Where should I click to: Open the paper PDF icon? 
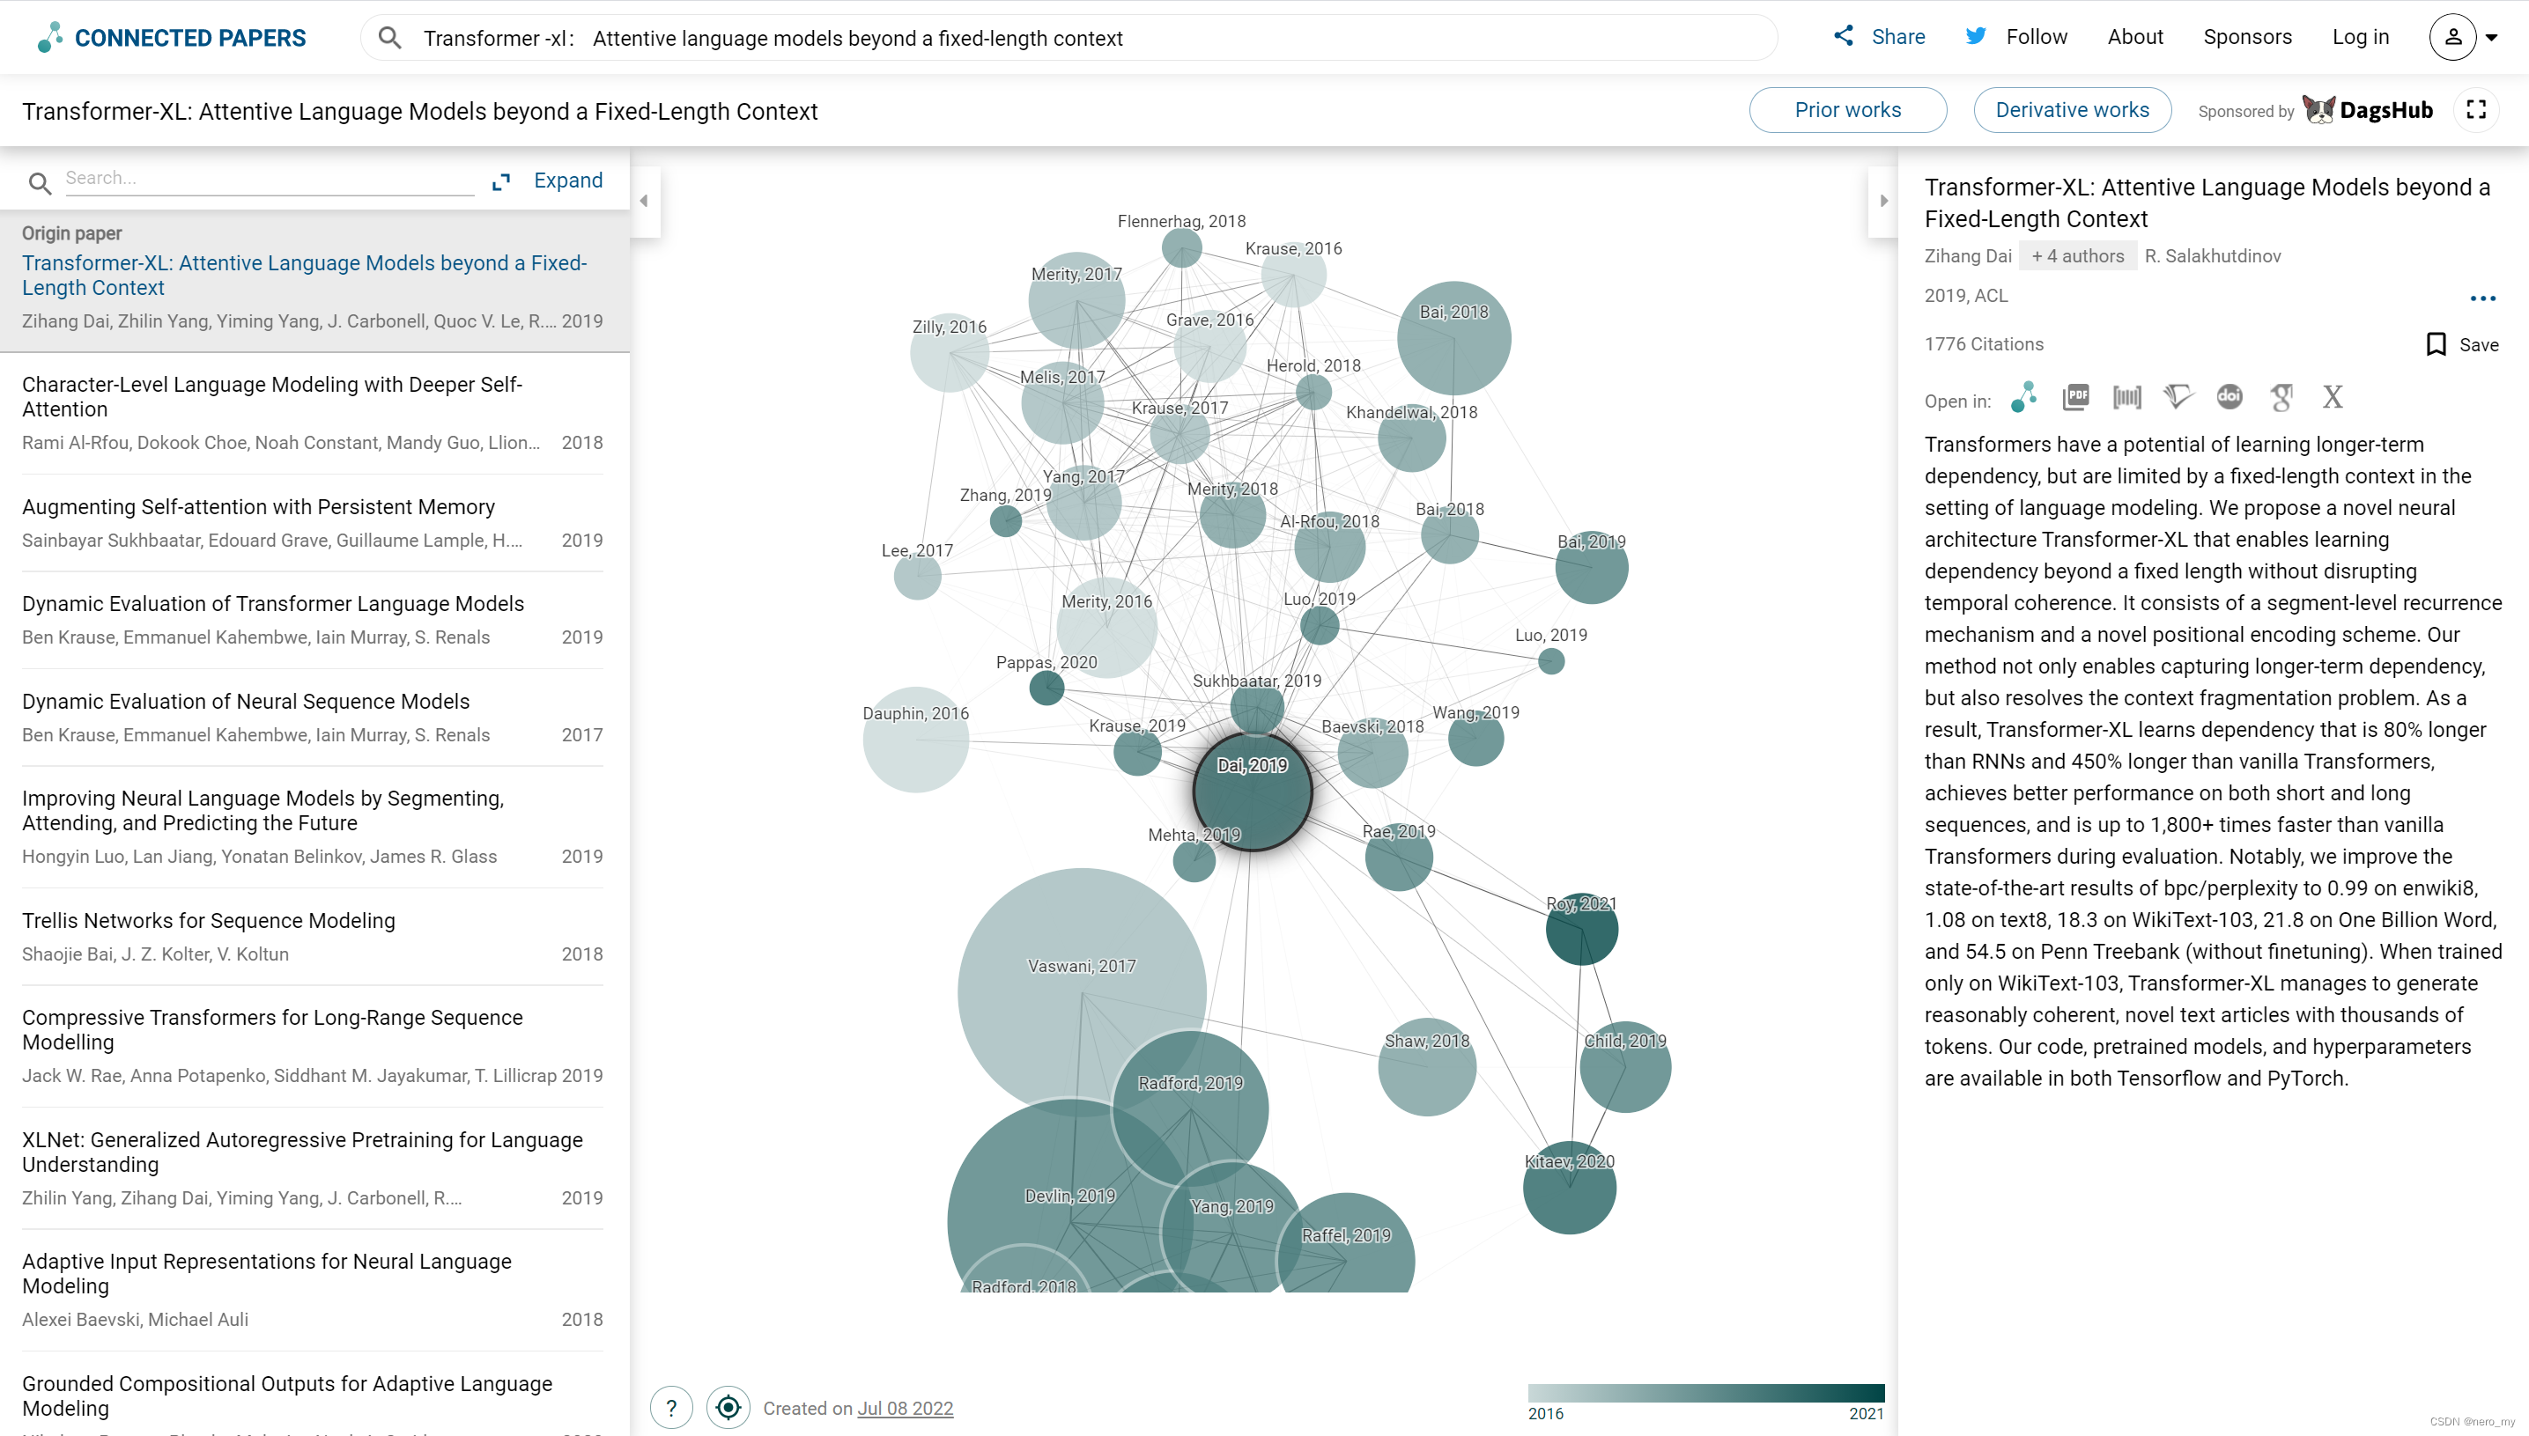pyautogui.click(x=2076, y=397)
